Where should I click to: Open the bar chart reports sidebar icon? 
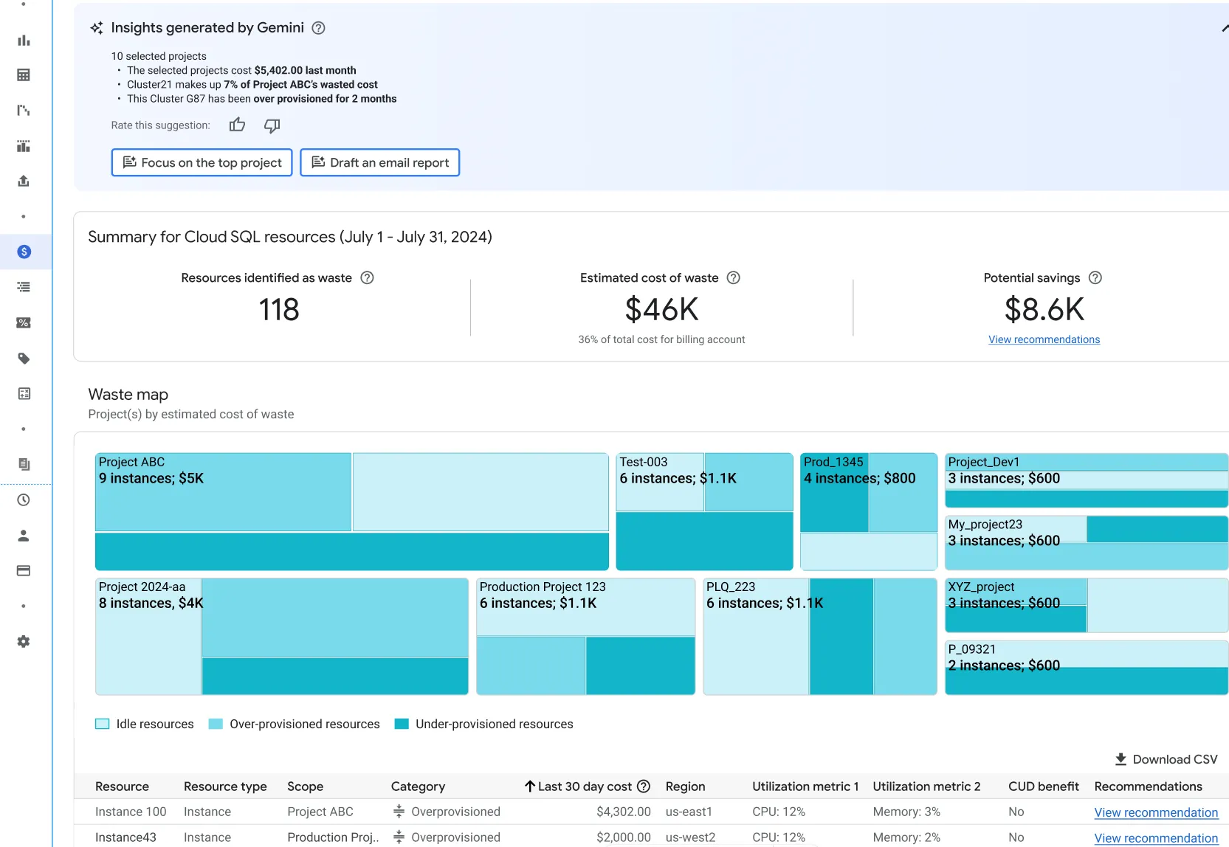(24, 41)
